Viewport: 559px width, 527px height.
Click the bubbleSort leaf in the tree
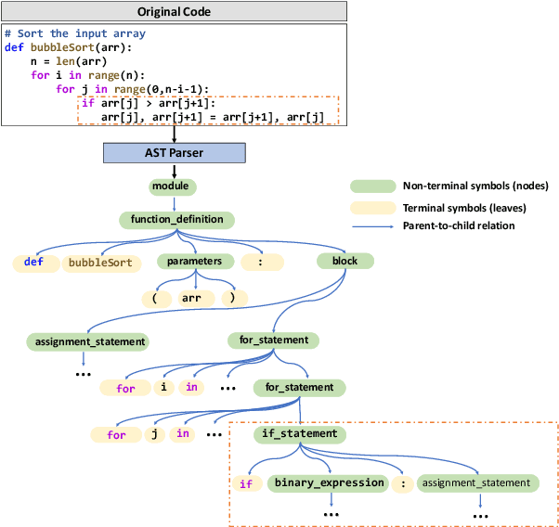99,262
